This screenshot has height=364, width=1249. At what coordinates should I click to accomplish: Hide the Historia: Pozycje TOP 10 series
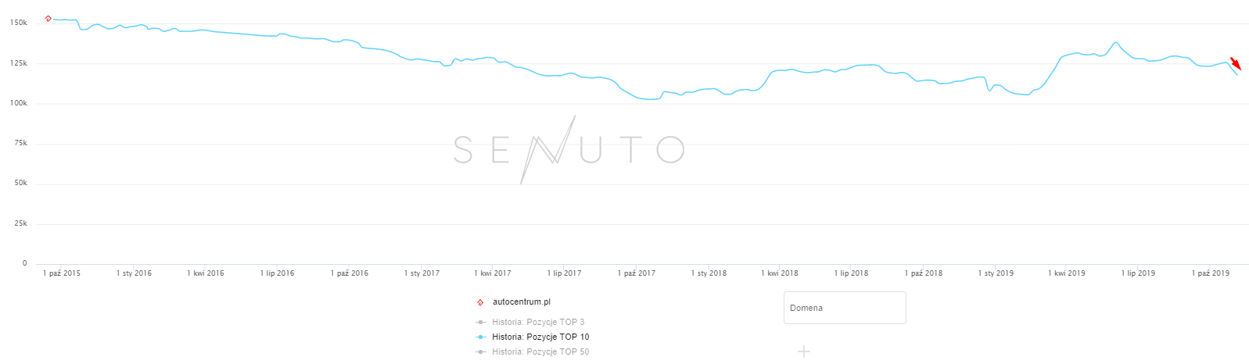[x=540, y=337]
